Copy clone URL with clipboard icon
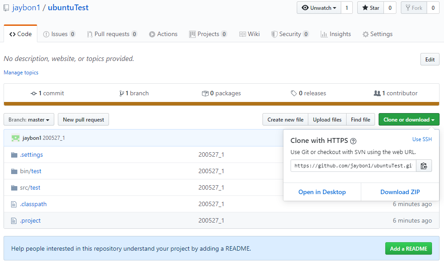Screen dimensions: 444x264 click(424, 166)
